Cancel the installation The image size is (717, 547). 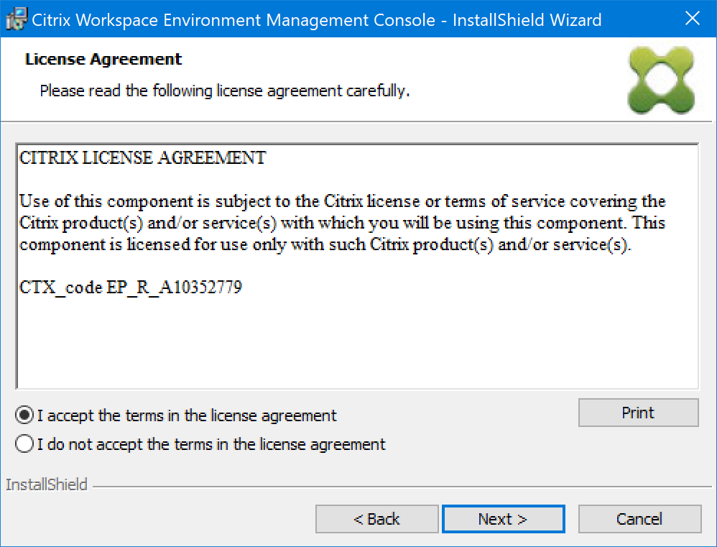click(639, 519)
